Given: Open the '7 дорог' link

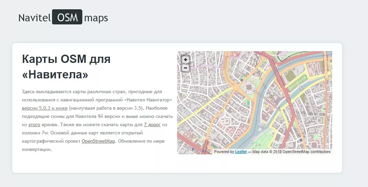Looking at the screenshot, I should pos(152,125).
